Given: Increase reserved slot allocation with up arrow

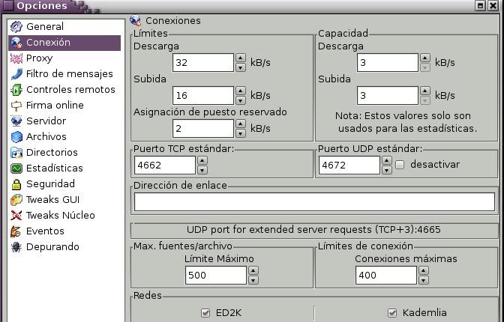Looking at the screenshot, I should point(241,124).
